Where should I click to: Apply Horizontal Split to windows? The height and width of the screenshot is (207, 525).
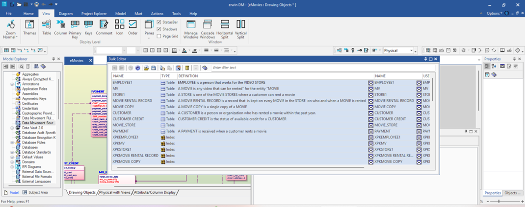[225, 29]
